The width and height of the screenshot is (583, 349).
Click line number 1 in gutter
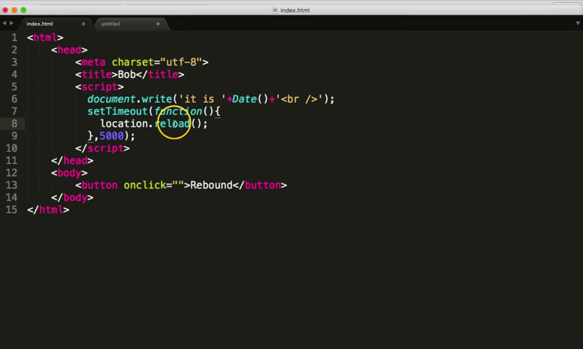(14, 38)
